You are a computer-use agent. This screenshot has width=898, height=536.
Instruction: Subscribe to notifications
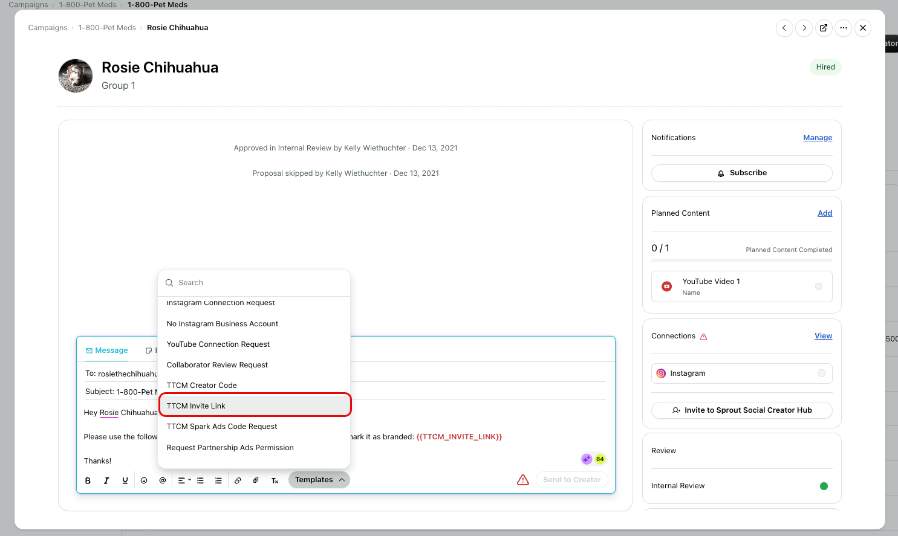tap(742, 173)
